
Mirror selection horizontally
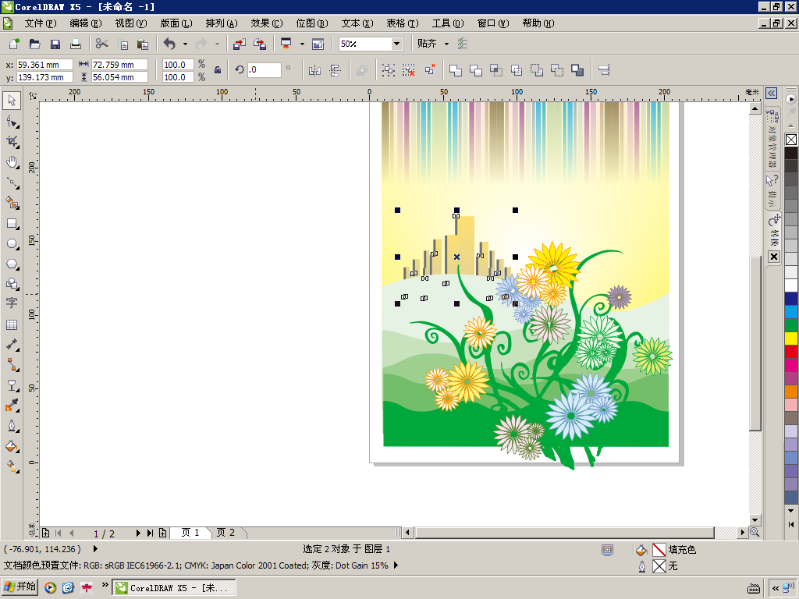tap(314, 70)
